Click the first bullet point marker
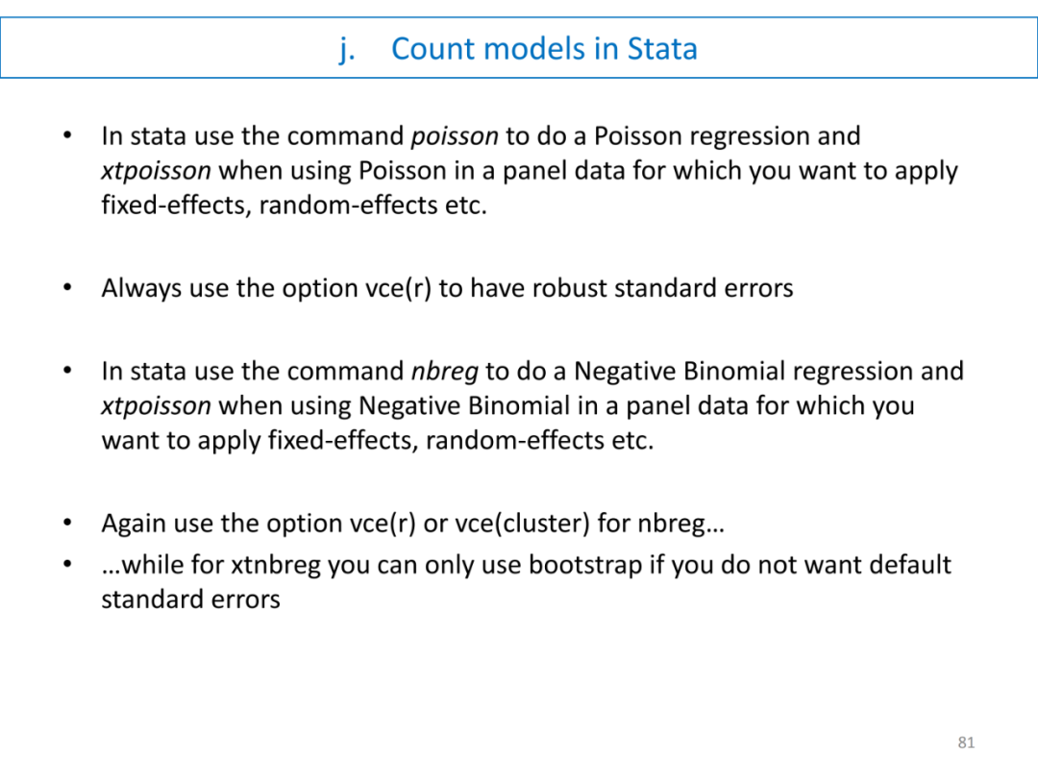The width and height of the screenshot is (1038, 778). [67, 135]
